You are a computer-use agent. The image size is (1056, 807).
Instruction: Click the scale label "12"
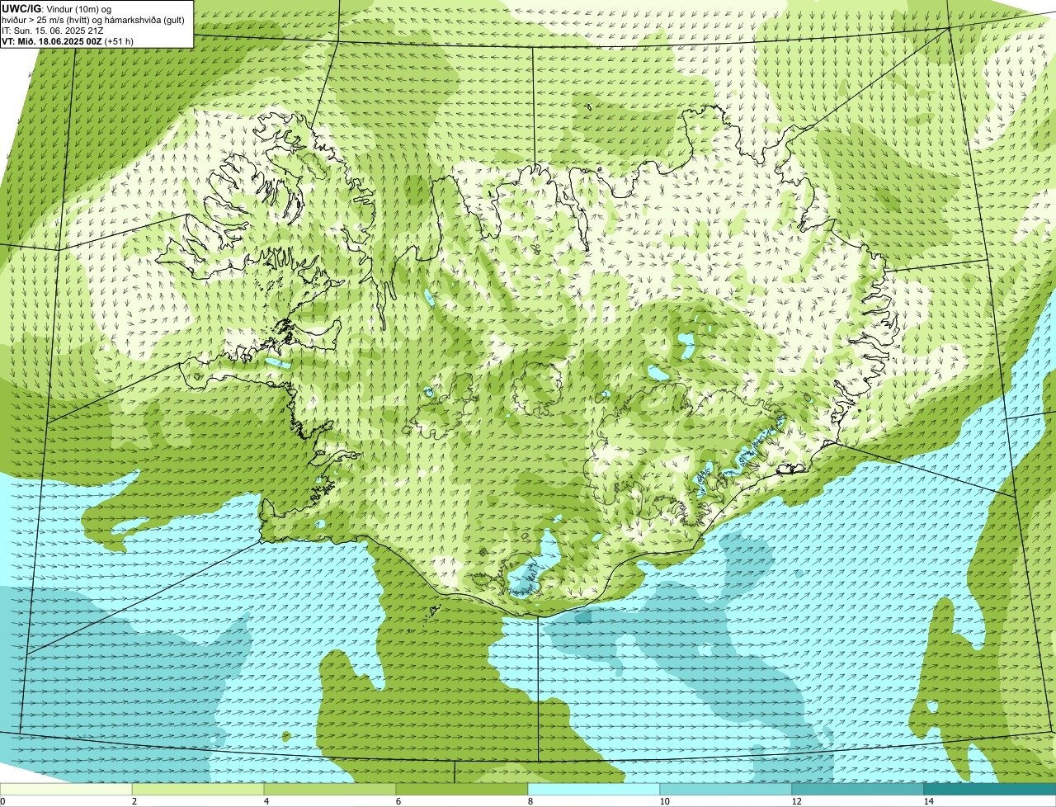click(796, 801)
